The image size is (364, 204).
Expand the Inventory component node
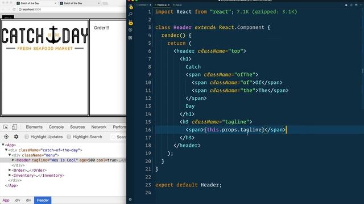(x=10, y=175)
